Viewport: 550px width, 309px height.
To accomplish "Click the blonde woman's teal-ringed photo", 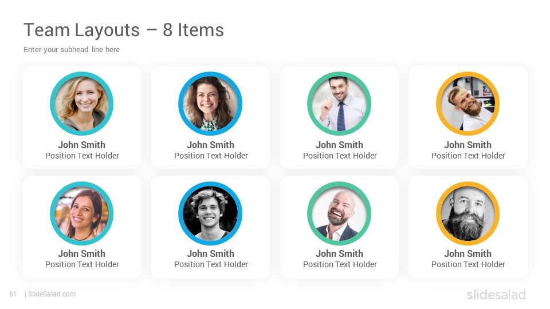I will [x=82, y=104].
